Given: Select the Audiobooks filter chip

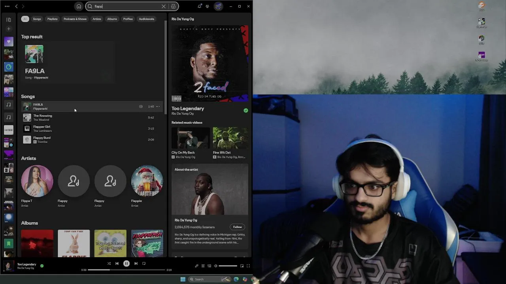Looking at the screenshot, I should click(146, 19).
